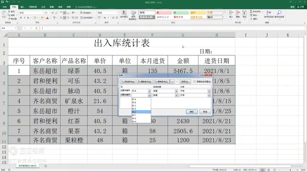Open primary key column dropdown showing 列 B
Image resolution: width=307 pixels, height=172 pixels.
point(149,91)
